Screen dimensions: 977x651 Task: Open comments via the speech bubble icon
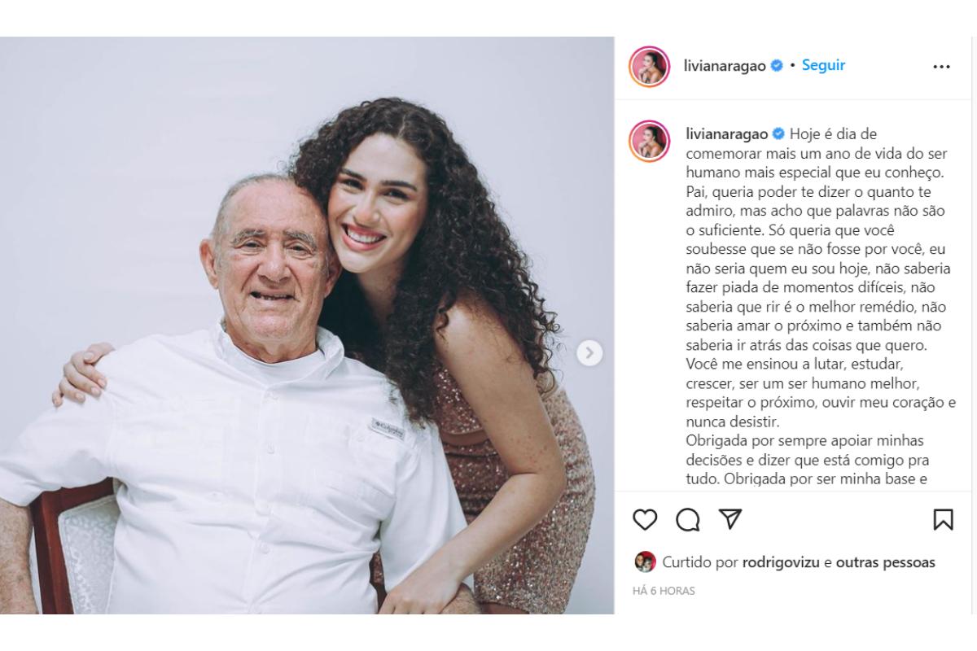tap(688, 519)
